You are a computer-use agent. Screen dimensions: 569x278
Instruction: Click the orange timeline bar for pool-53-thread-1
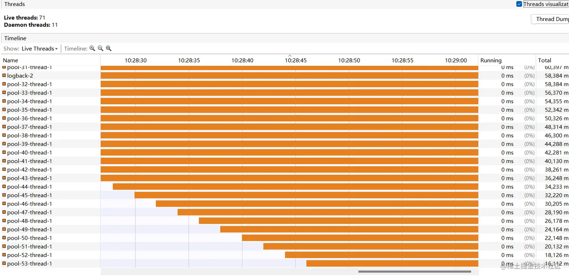coord(392,263)
